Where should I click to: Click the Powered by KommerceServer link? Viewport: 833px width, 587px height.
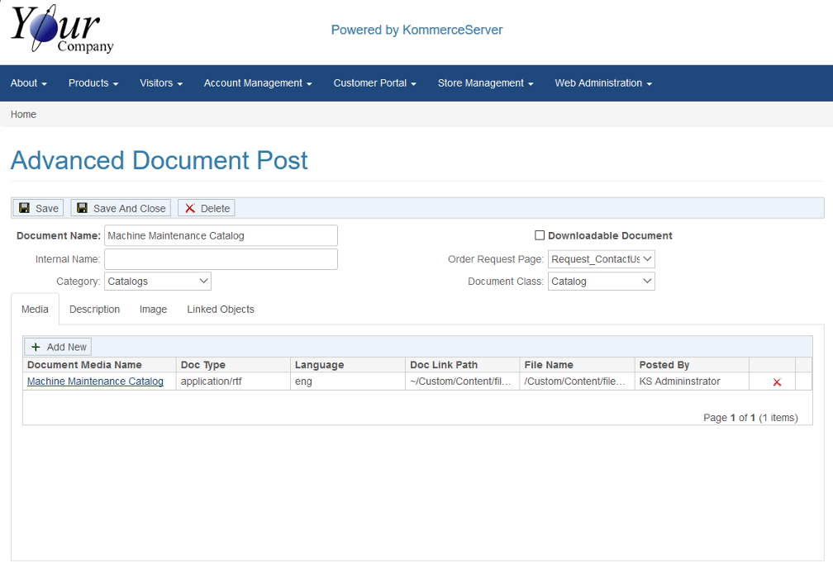416,30
